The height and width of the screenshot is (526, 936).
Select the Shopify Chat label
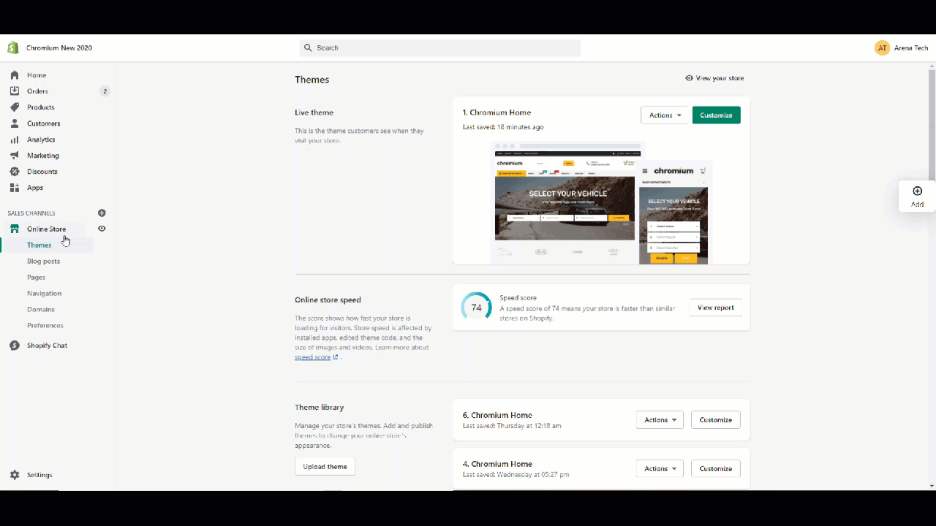click(47, 346)
